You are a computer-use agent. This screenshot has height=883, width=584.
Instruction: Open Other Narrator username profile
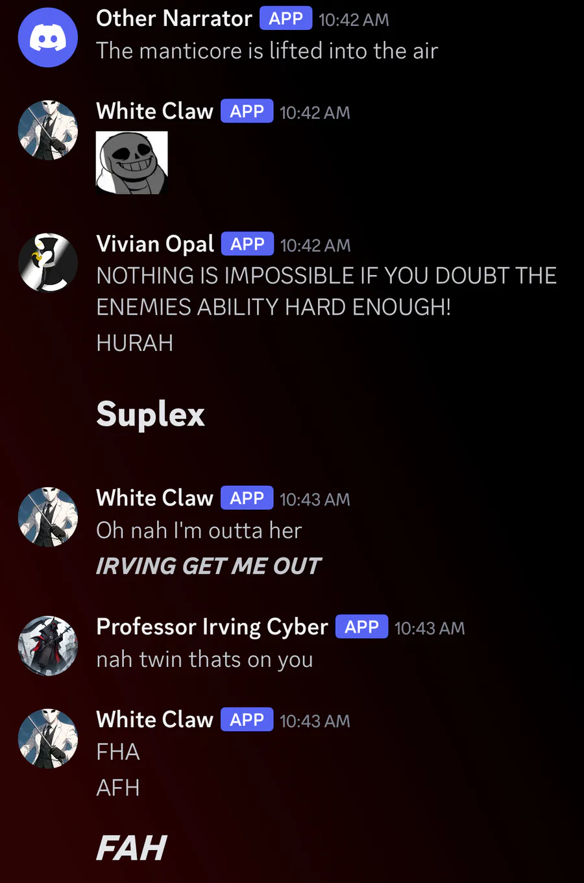tap(174, 18)
